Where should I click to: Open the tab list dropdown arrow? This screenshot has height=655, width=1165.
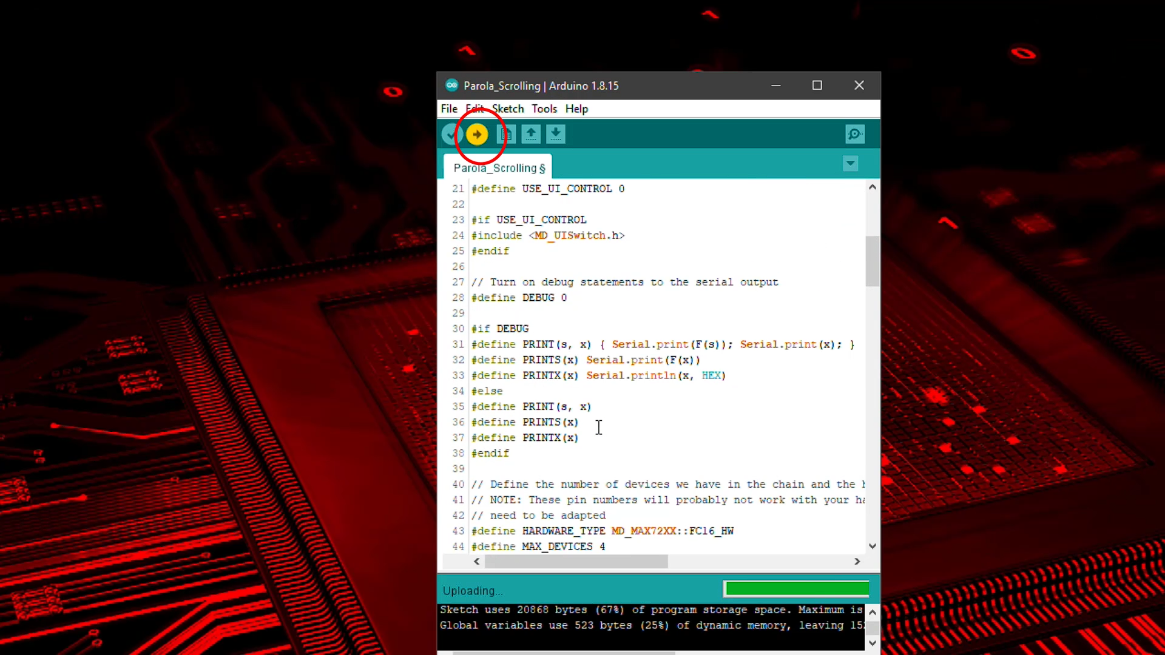tap(850, 164)
